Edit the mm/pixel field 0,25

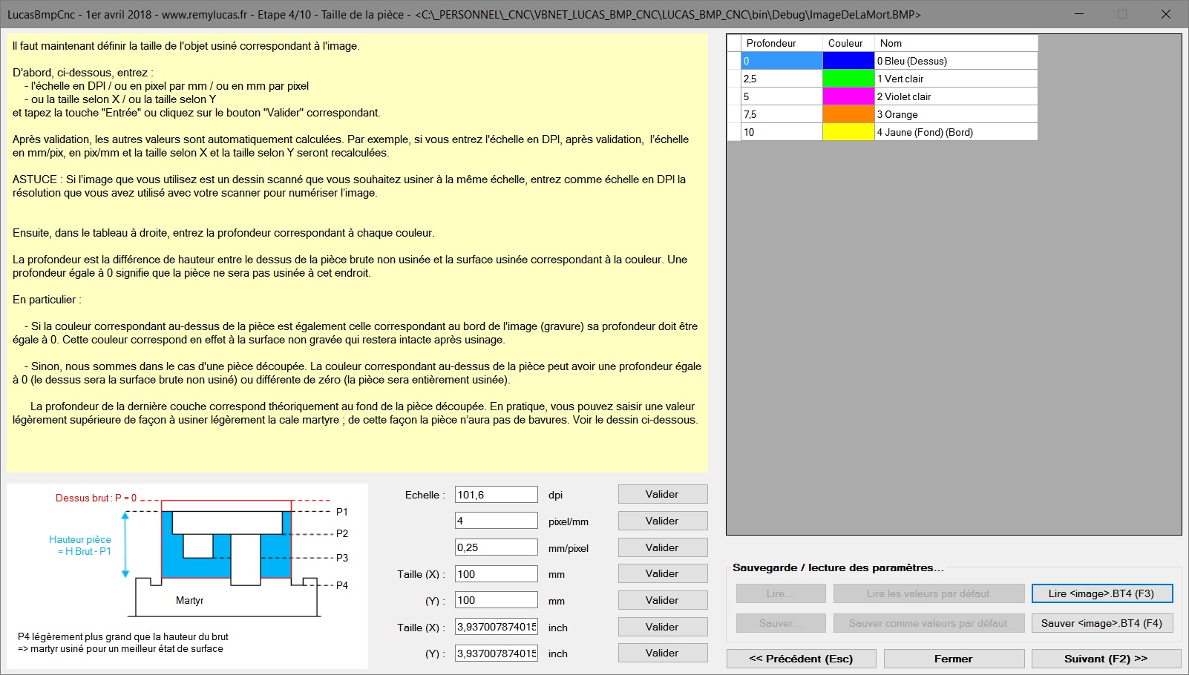[x=496, y=547]
